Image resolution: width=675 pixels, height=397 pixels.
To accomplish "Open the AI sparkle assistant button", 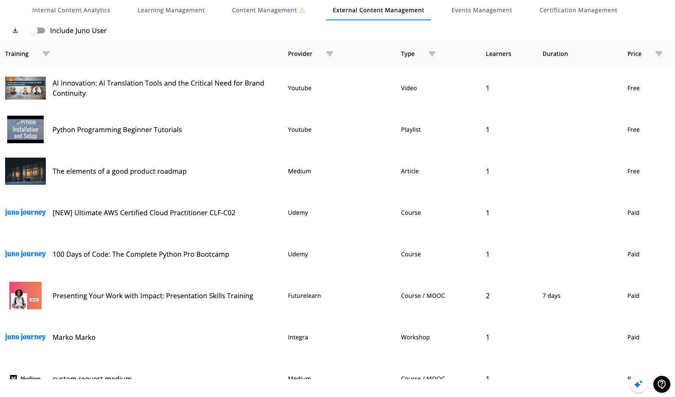I will [639, 384].
